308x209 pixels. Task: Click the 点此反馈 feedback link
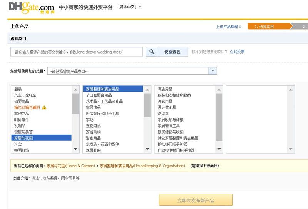click(x=237, y=52)
